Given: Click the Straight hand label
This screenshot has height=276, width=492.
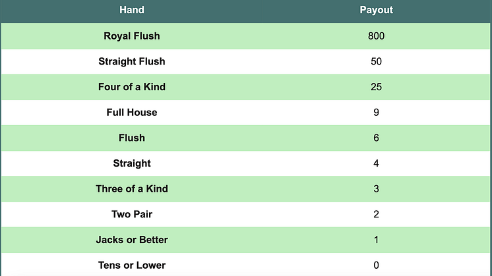Looking at the screenshot, I should coord(132,163).
